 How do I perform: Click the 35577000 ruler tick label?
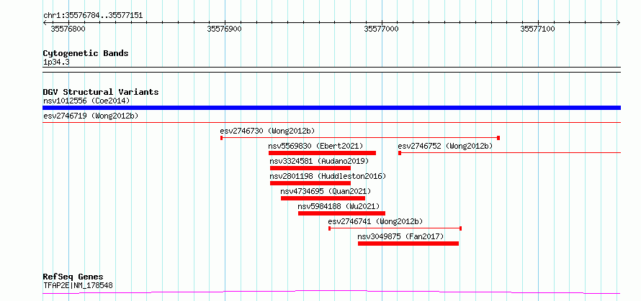381,29
